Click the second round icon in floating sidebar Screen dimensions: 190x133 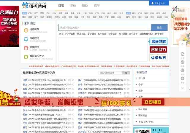(x=183, y=62)
